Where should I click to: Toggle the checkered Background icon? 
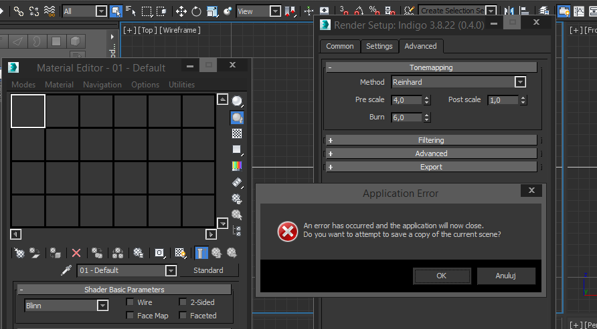click(x=237, y=133)
